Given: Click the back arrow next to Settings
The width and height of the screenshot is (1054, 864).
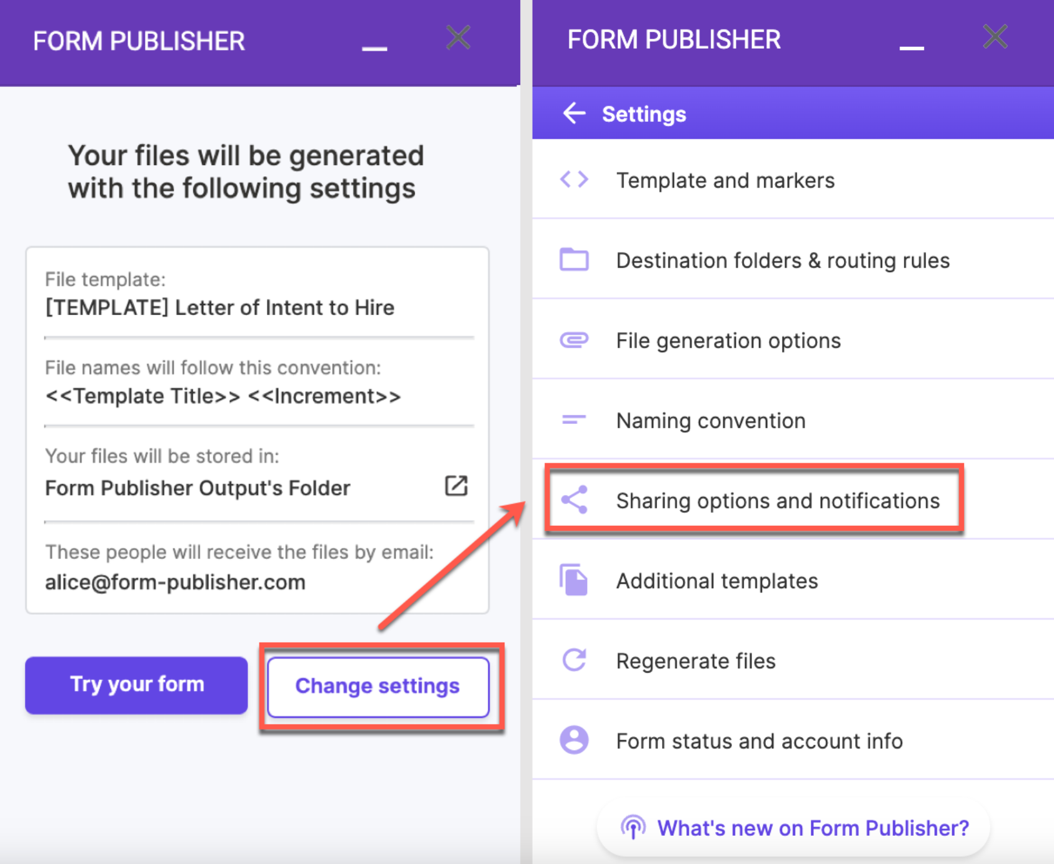Looking at the screenshot, I should pos(574,113).
